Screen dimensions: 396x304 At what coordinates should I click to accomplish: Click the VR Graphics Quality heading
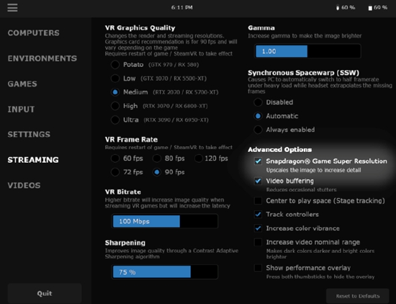[x=140, y=28]
